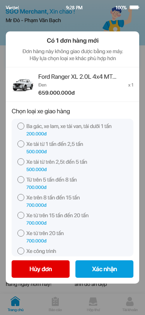This screenshot has height=315, width=145.
Task: Open the Tài khoản profile icon
Action: (130, 301)
